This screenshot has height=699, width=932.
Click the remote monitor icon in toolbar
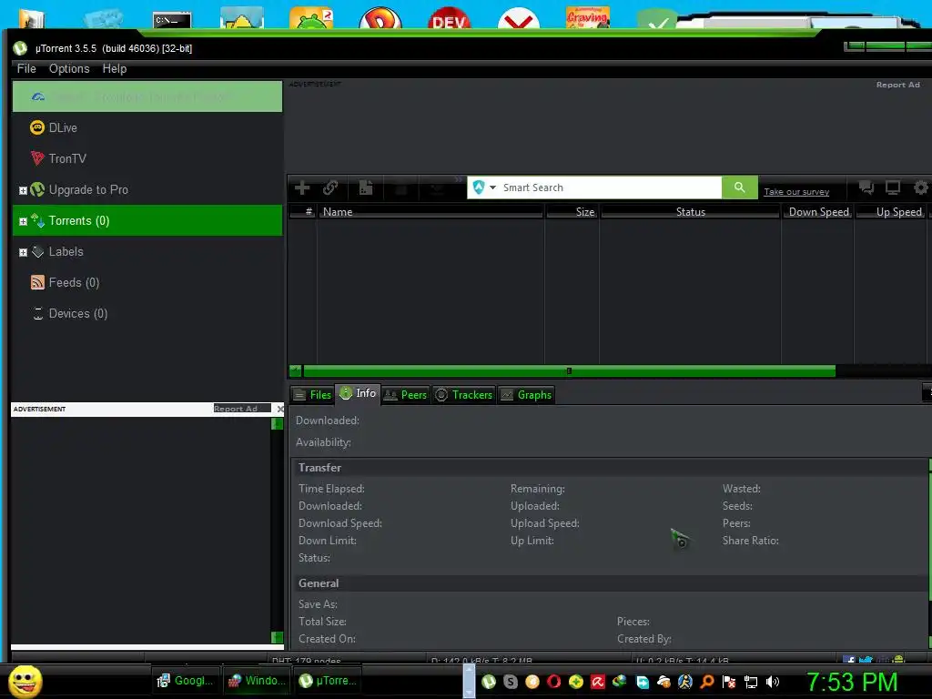click(x=893, y=187)
